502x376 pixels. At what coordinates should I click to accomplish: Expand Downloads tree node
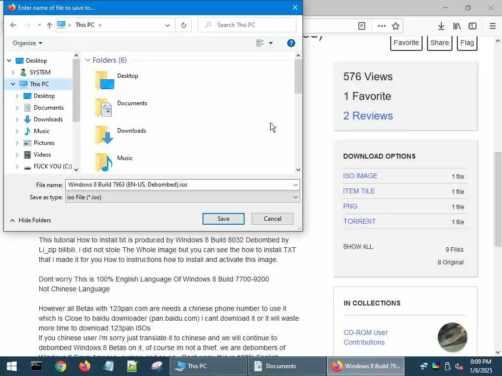[x=17, y=119]
